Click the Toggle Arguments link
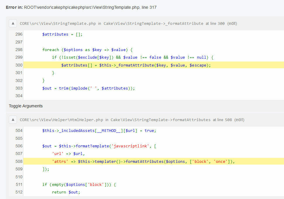Screen dimensions: 284x199 [26, 106]
